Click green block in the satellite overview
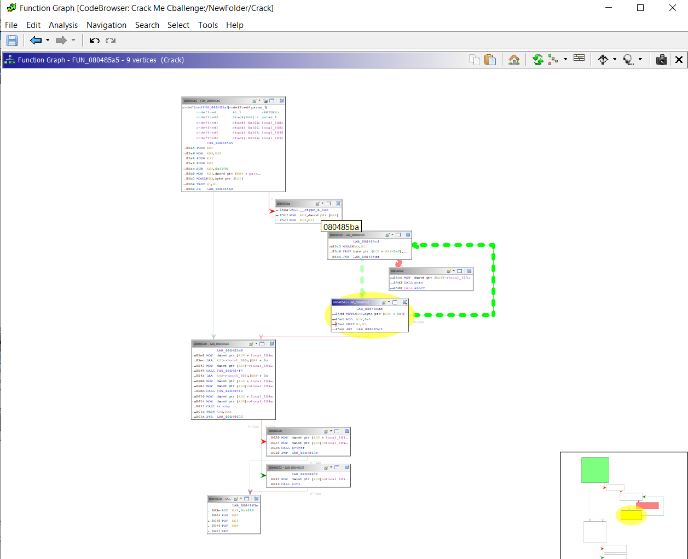This screenshot has width=688, height=559. pos(595,470)
